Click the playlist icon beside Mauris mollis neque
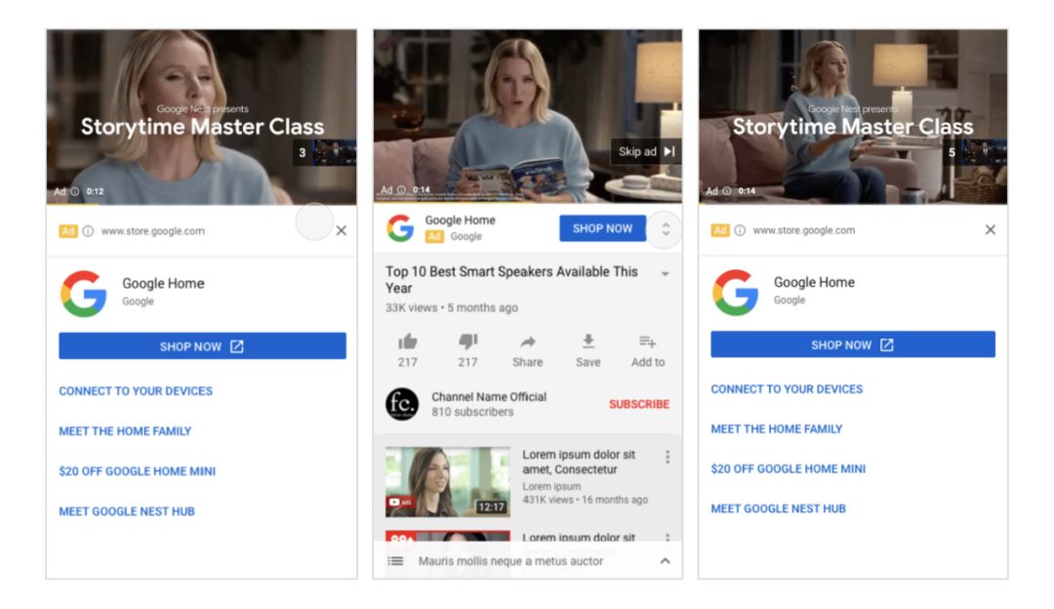The height and width of the screenshot is (609, 1054). point(396,561)
